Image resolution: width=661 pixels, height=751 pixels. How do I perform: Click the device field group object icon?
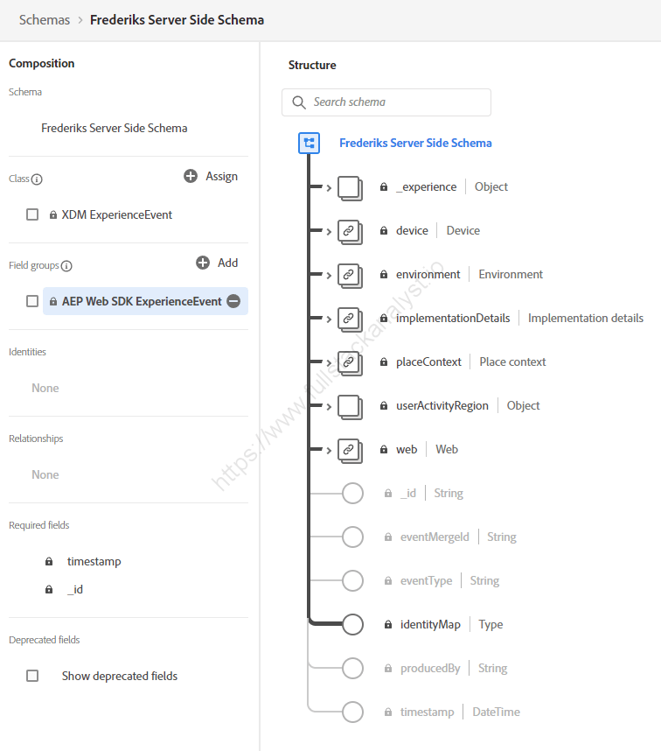click(350, 230)
